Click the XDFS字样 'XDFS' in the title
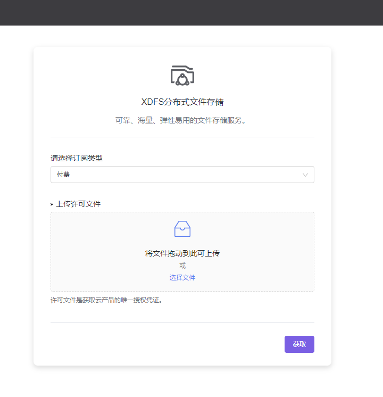 153,102
